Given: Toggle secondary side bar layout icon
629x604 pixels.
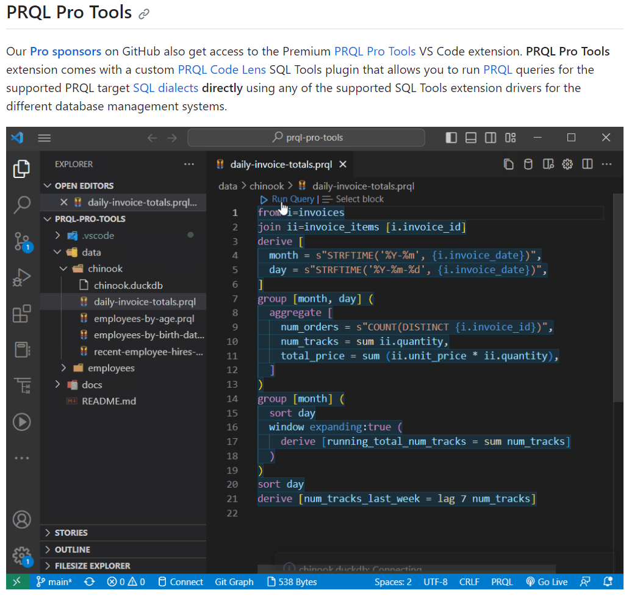Looking at the screenshot, I should click(x=491, y=138).
